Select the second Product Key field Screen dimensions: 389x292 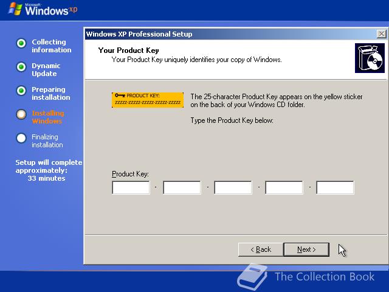pyautogui.click(x=182, y=187)
